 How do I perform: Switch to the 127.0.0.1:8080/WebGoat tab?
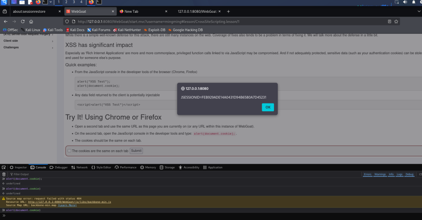[197, 11]
